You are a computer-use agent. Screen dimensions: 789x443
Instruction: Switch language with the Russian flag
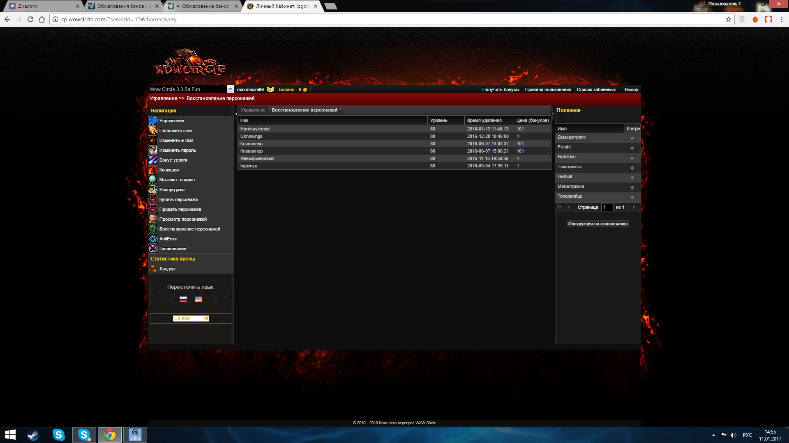pos(183,299)
